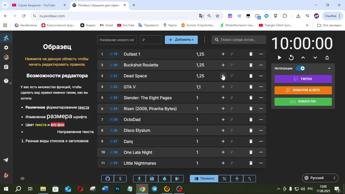The height and width of the screenshot is (194, 345).
Task: Toggle the compact rows button
Action: tap(237, 179)
